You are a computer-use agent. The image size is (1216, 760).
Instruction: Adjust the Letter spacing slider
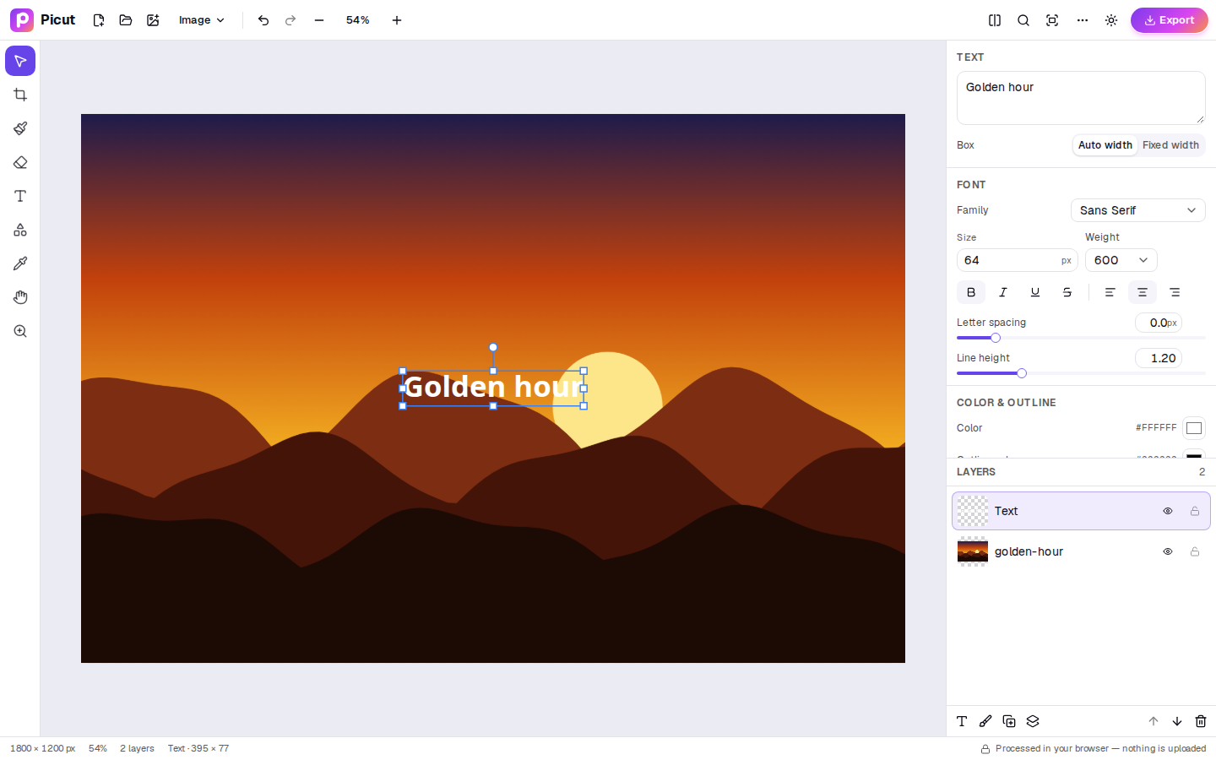1081,338
